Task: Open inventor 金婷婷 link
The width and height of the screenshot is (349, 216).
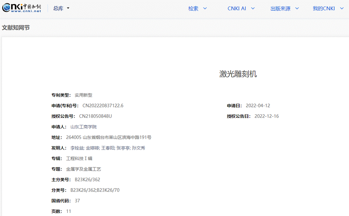Action: pyautogui.click(x=92, y=148)
